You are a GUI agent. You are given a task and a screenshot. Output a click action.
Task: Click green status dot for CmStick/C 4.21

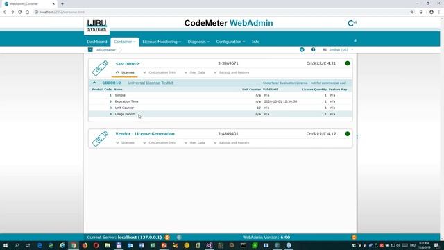[348, 63]
